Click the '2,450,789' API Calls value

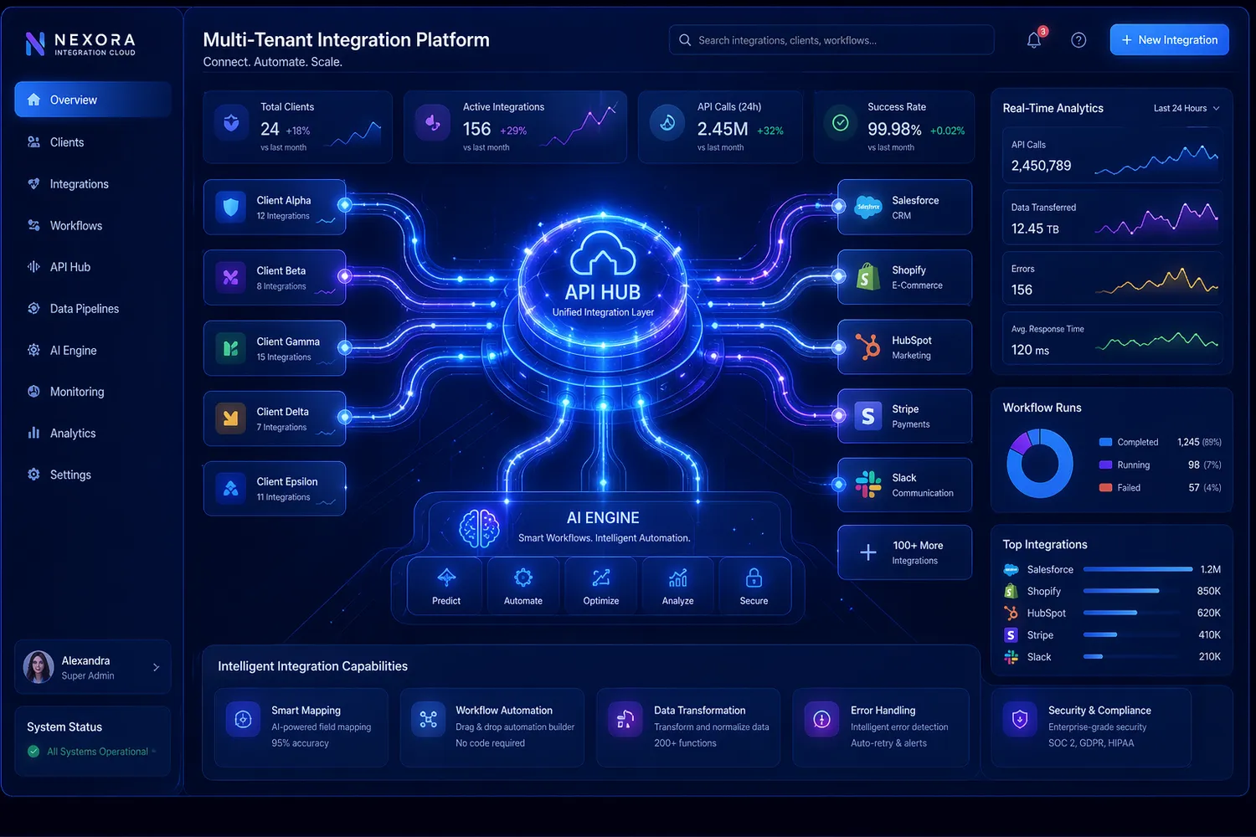[x=1041, y=166]
